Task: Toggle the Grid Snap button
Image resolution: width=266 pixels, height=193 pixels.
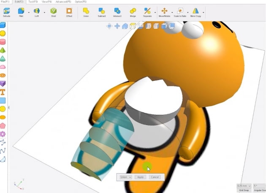Action: (x=244, y=190)
